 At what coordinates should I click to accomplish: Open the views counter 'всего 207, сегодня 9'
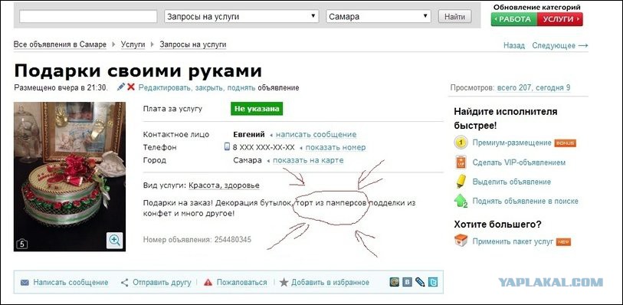click(x=533, y=88)
